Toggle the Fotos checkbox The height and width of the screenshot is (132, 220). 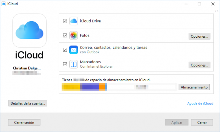[x=65, y=35]
